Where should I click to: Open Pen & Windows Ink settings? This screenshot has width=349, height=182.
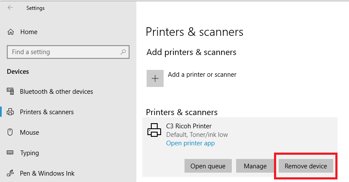click(47, 173)
